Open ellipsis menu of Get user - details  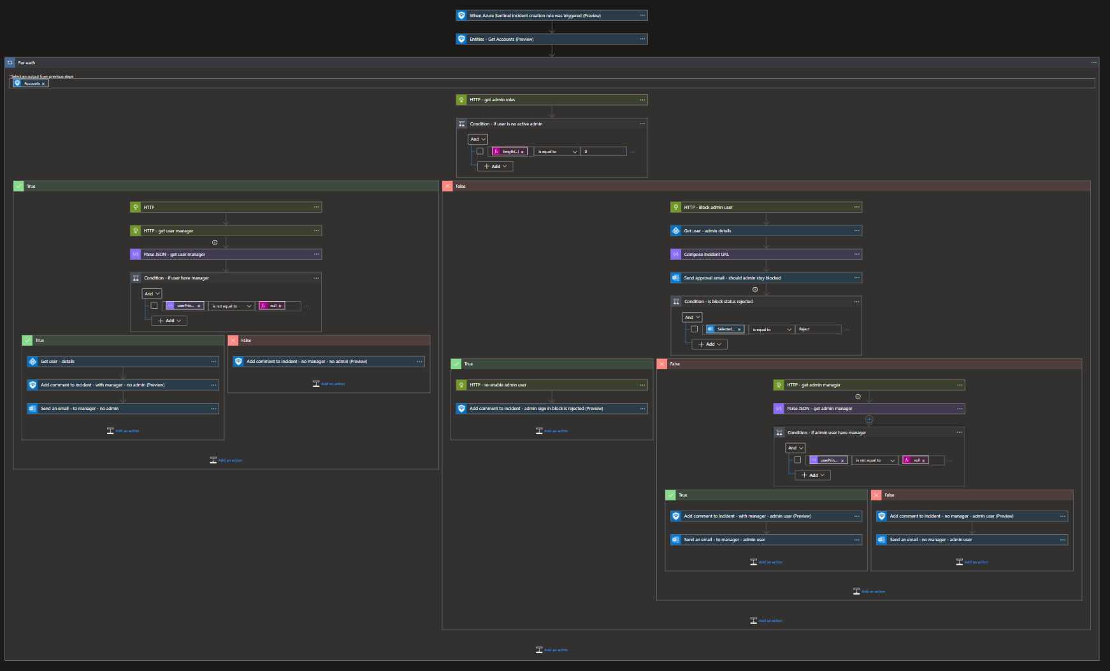coord(213,361)
